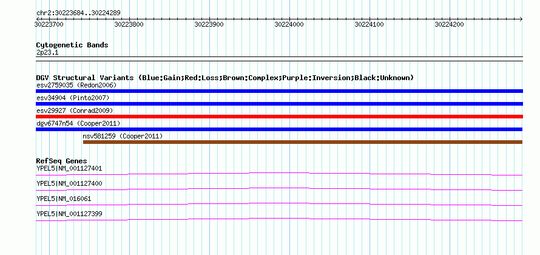Open transcript label YPEL5|NM_001127399
This screenshot has height=255, width=540.
click(x=69, y=214)
